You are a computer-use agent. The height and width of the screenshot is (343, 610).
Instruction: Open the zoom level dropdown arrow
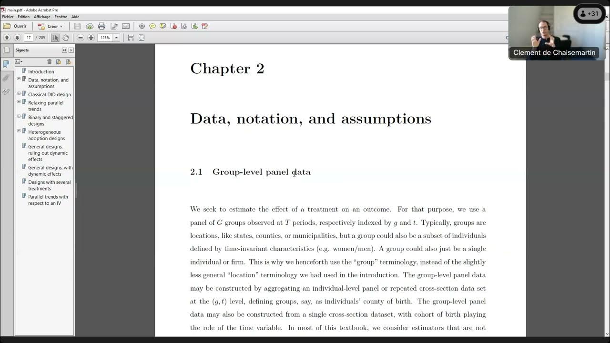(x=116, y=38)
